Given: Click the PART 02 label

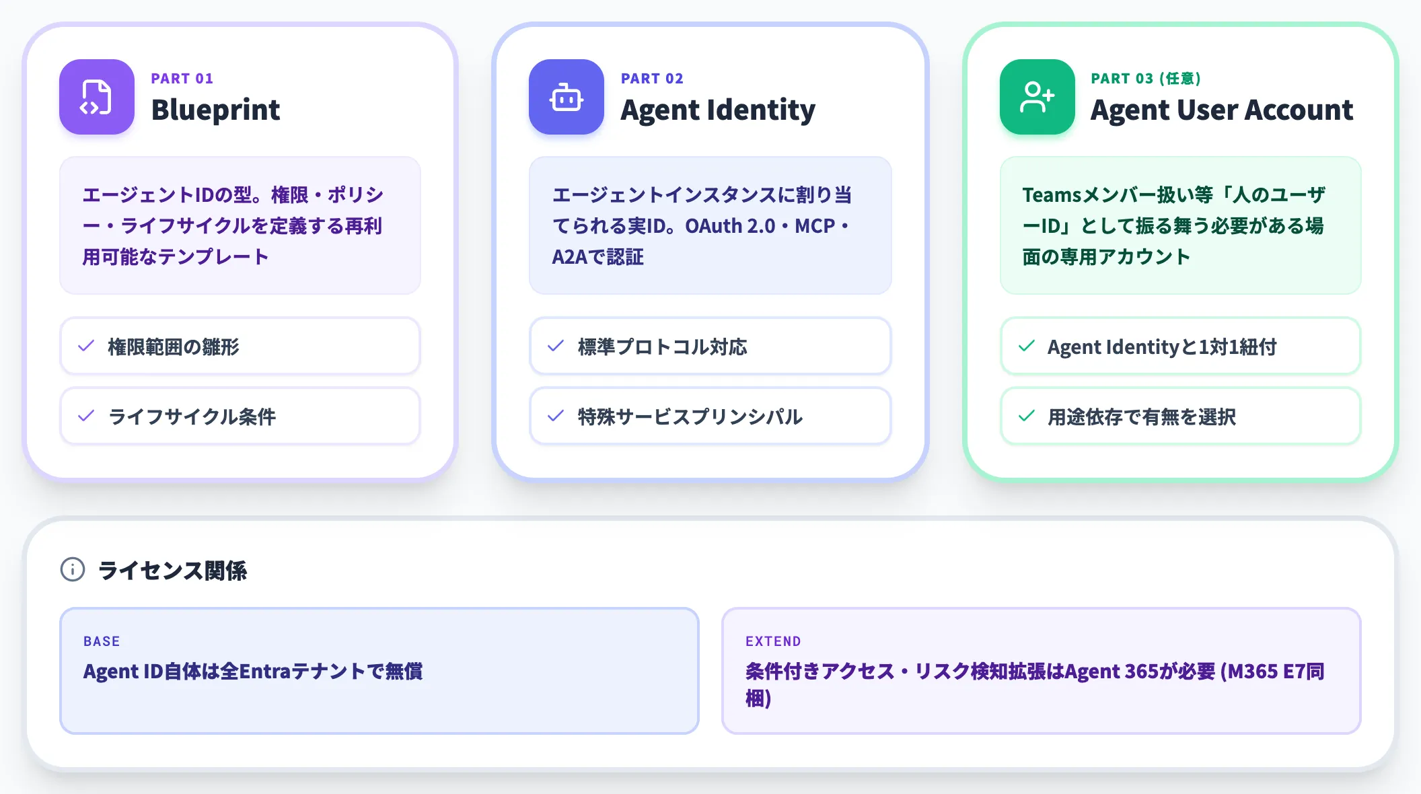Looking at the screenshot, I should tap(652, 79).
